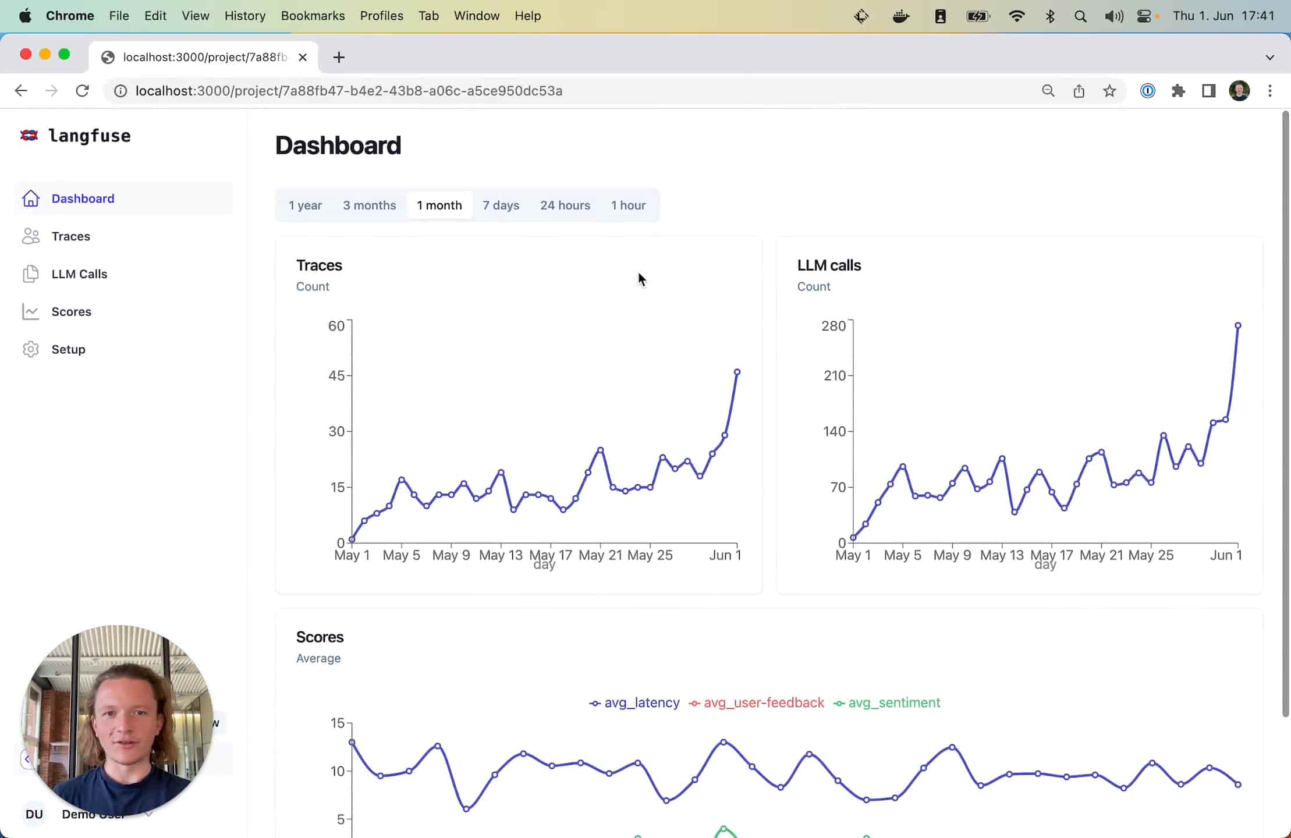Click the Jun 1 Traces data point
The width and height of the screenshot is (1291, 838).
click(737, 372)
